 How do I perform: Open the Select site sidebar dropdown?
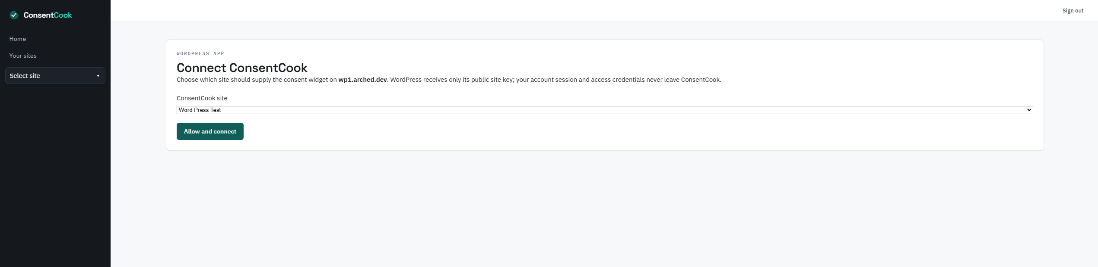tap(55, 75)
